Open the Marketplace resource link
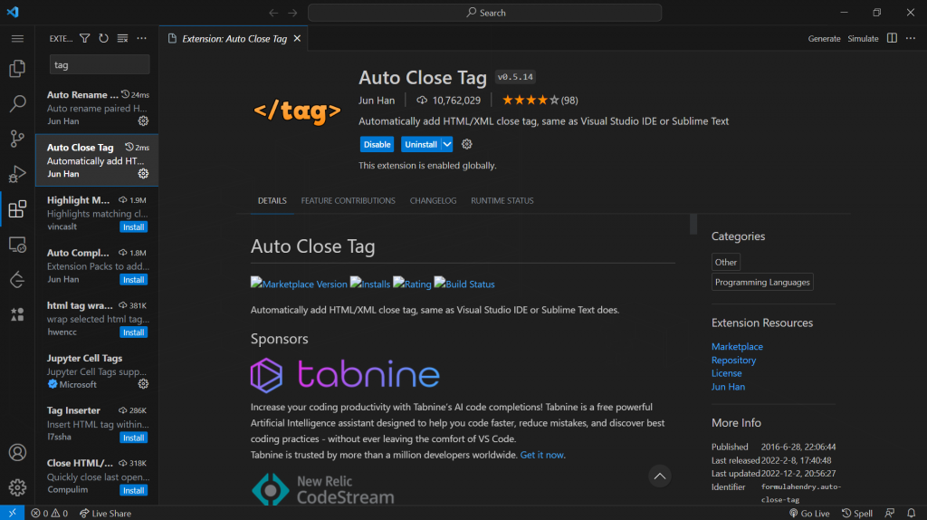Image resolution: width=927 pixels, height=520 pixels. (737, 347)
